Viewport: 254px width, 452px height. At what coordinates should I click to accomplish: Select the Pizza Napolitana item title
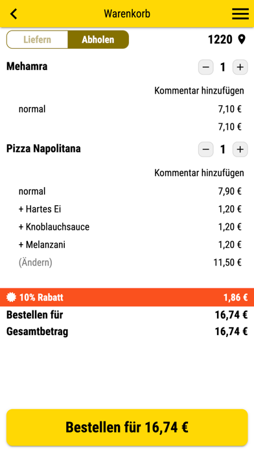(x=43, y=149)
